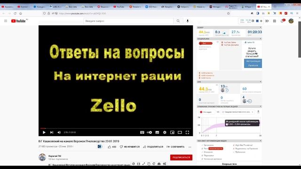
Task: Go to the YouTube home logo
Action: click(18, 21)
